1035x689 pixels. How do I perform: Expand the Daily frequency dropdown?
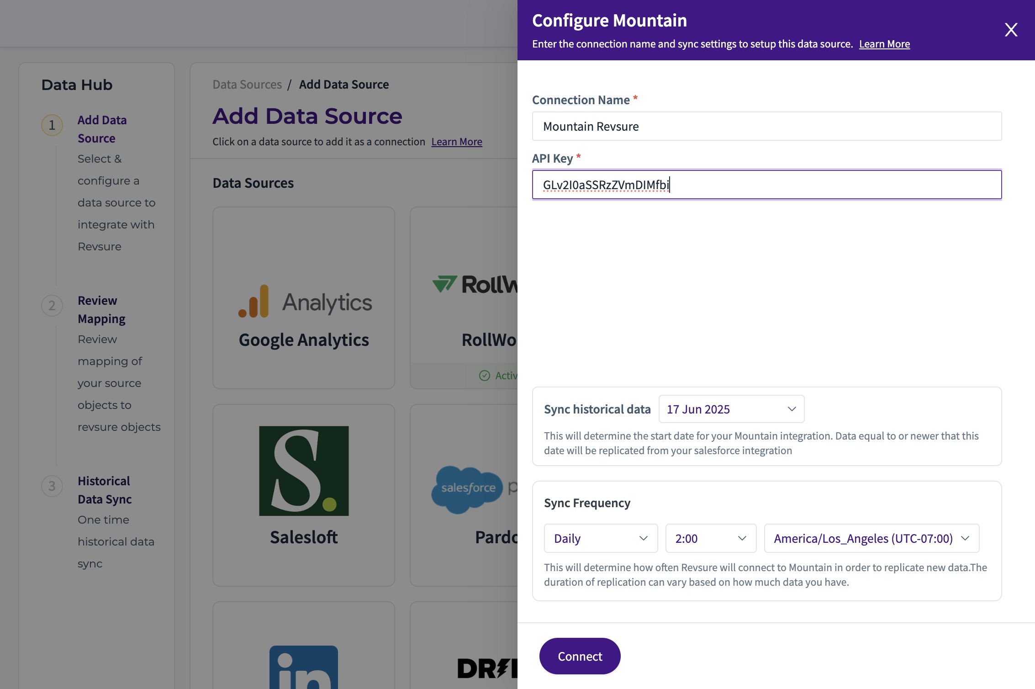[x=600, y=539]
